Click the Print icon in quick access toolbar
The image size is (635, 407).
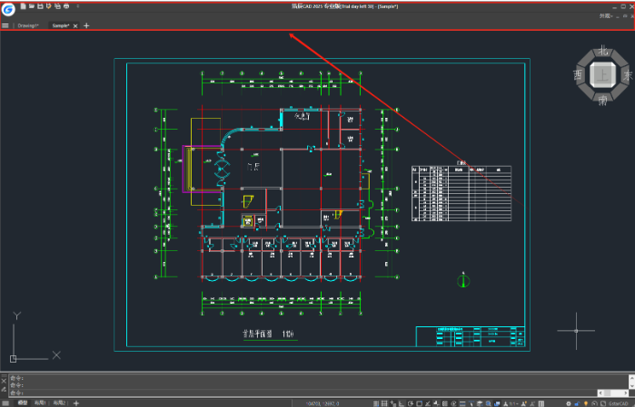[x=66, y=6]
